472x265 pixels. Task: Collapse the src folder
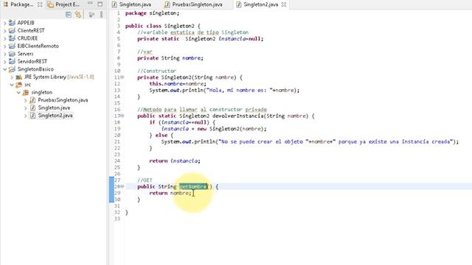(12, 85)
